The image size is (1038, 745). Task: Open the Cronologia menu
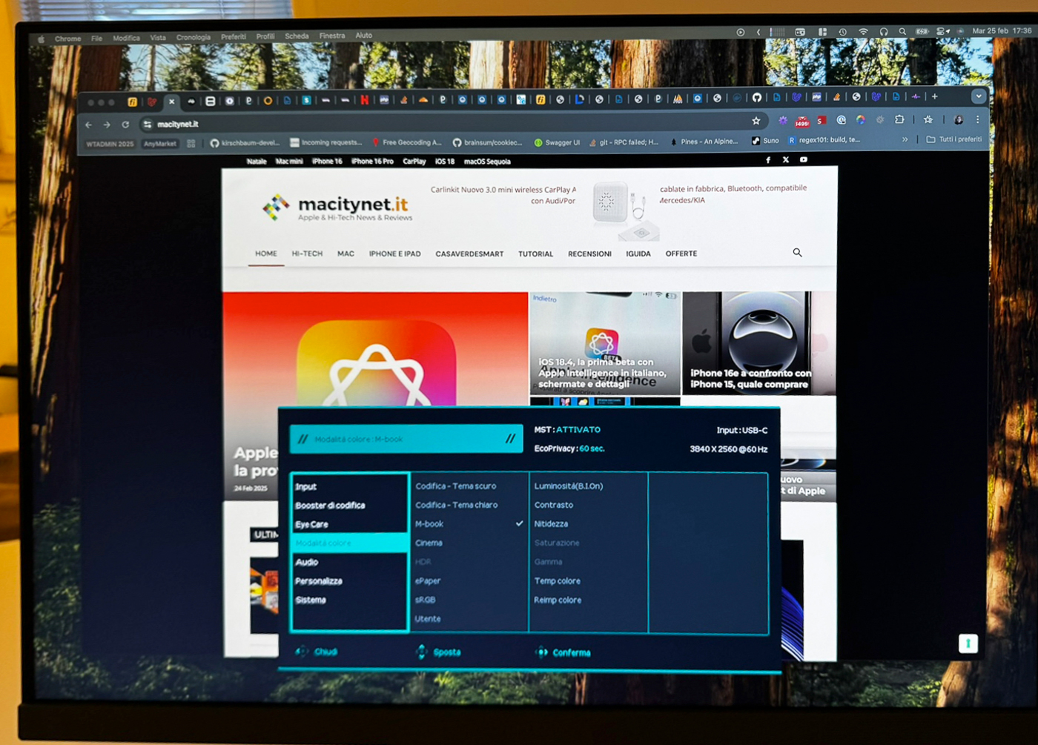pyautogui.click(x=194, y=37)
